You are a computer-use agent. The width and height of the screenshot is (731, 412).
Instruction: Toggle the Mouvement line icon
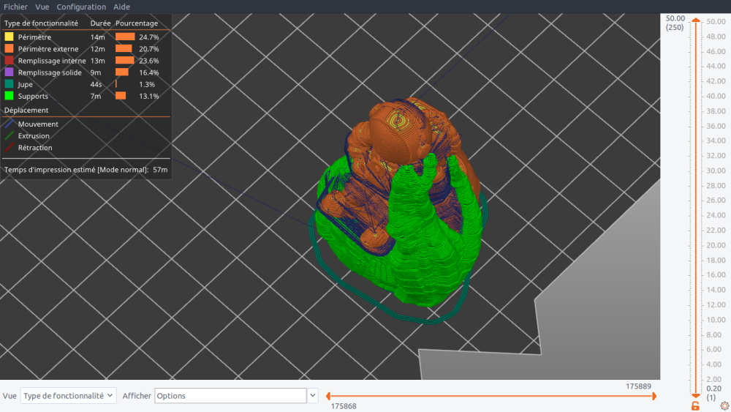coord(9,124)
